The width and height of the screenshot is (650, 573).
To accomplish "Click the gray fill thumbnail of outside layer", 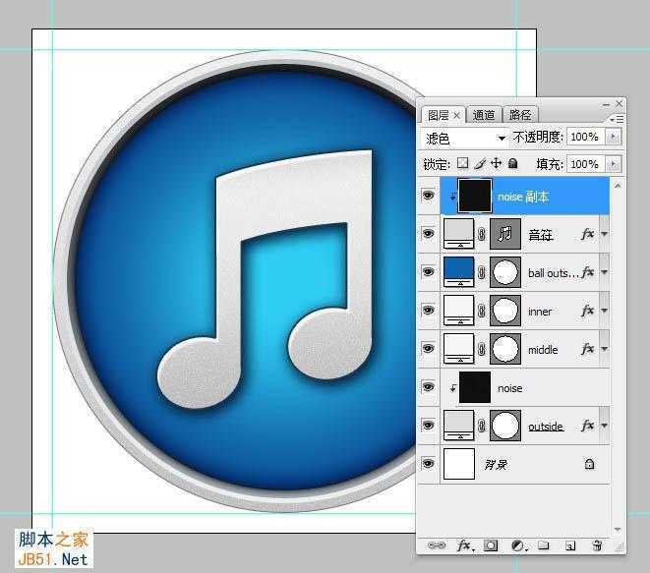I will 458,426.
